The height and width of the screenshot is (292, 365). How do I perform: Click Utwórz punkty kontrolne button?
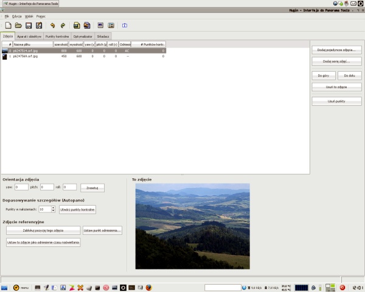click(x=77, y=209)
